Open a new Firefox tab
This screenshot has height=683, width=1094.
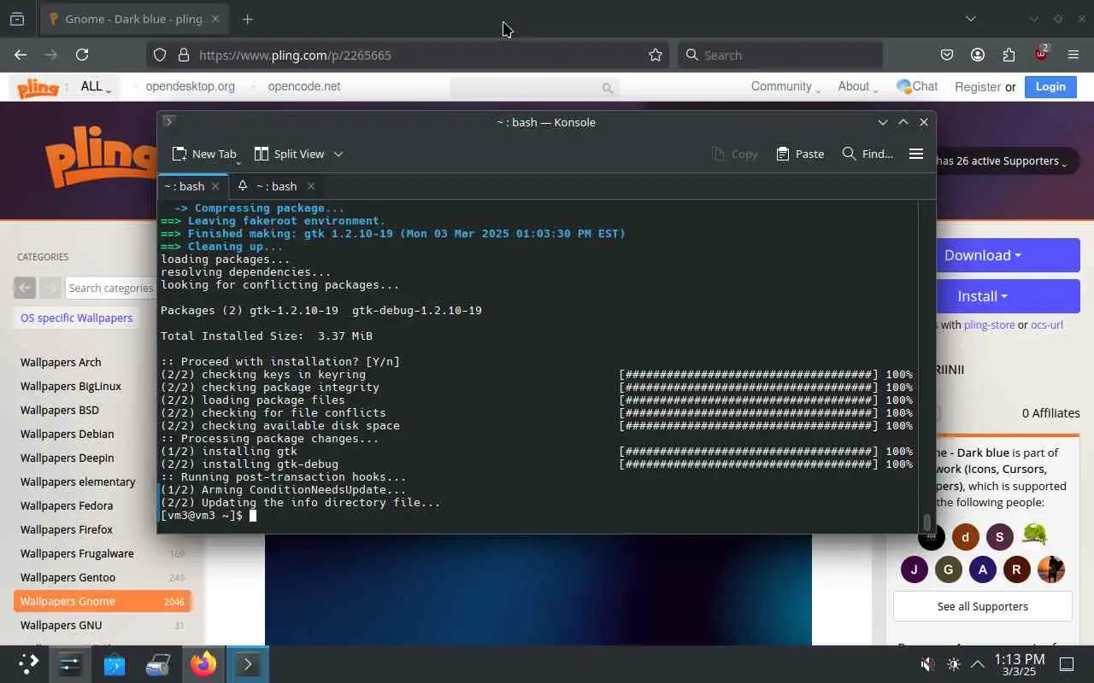point(247,19)
